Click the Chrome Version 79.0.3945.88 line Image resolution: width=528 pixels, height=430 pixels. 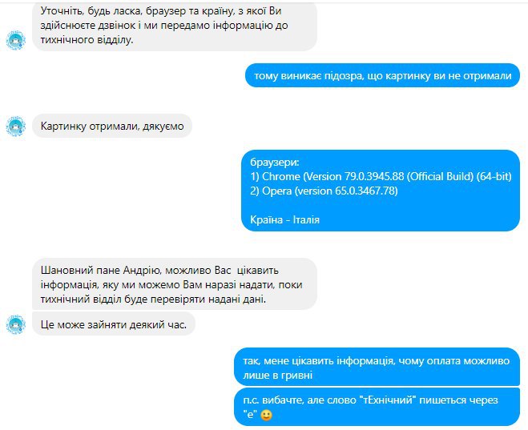click(381, 176)
